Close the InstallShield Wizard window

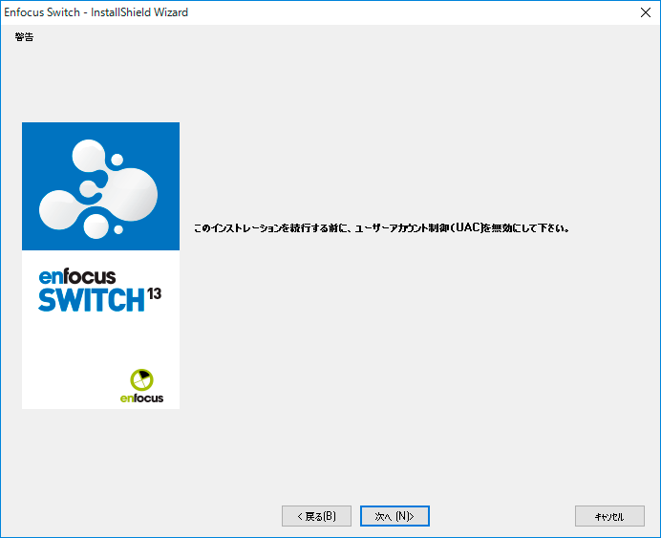646,12
